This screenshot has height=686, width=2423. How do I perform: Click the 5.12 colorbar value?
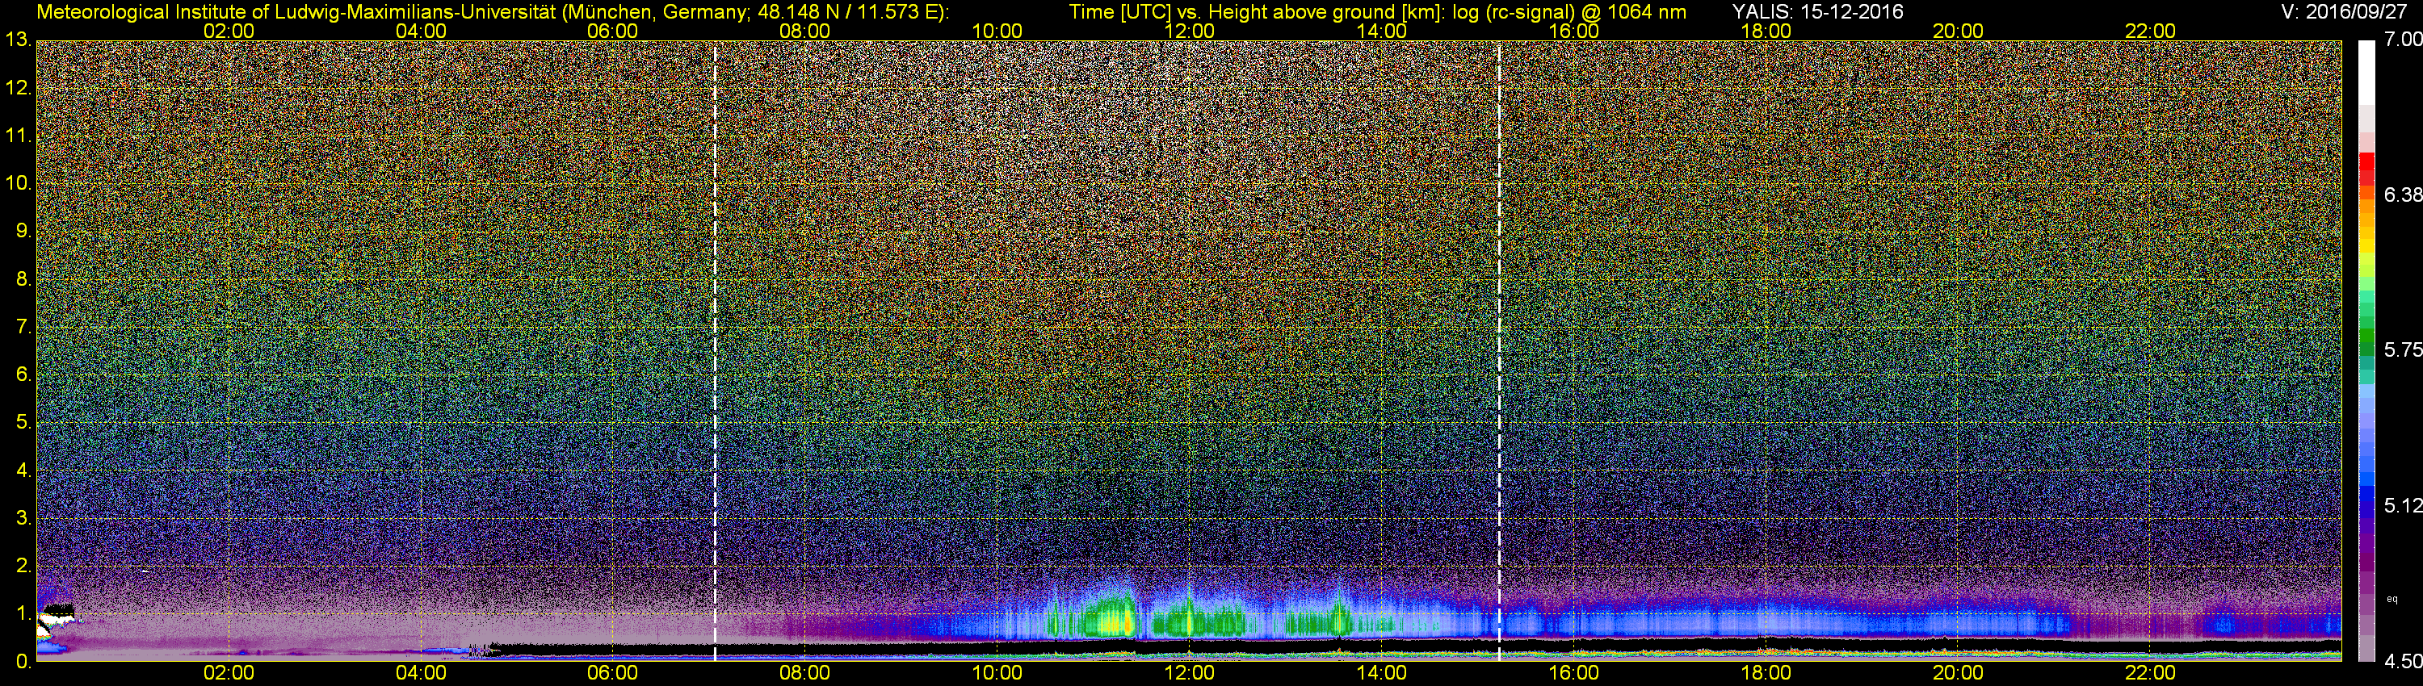pyautogui.click(x=2404, y=505)
